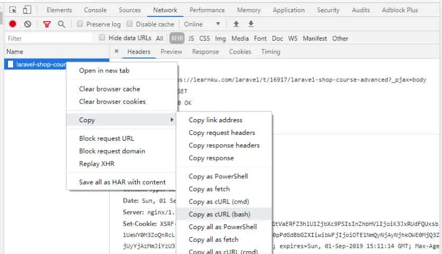442x254 pixels.
Task: Open the Response detail tab
Action: click(x=205, y=51)
